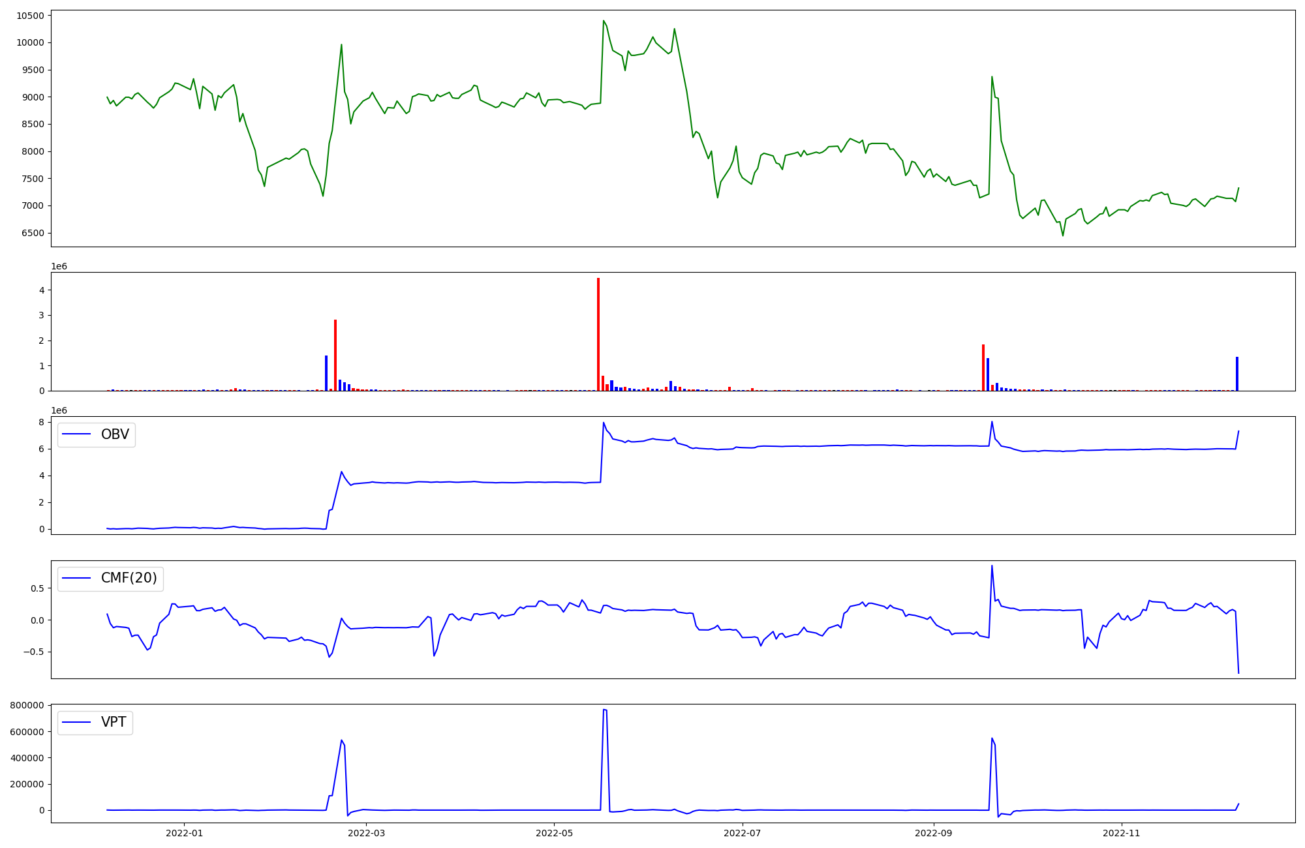
Task: Click the 6500 price axis tick label
Action: click(33, 233)
